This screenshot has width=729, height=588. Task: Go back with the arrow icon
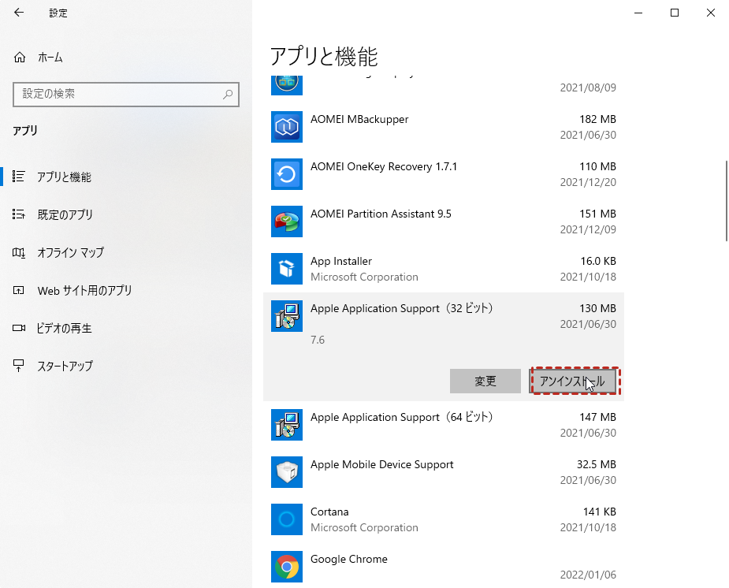(19, 13)
